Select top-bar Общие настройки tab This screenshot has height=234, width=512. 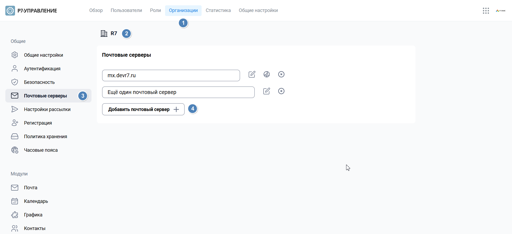pos(258,11)
